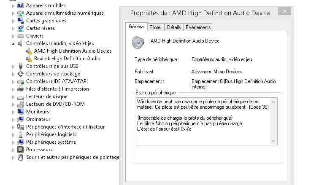Image resolution: width=319 pixels, height=185 pixels.
Task: Click the Moniteurs monitor icon
Action: (x=20, y=112)
